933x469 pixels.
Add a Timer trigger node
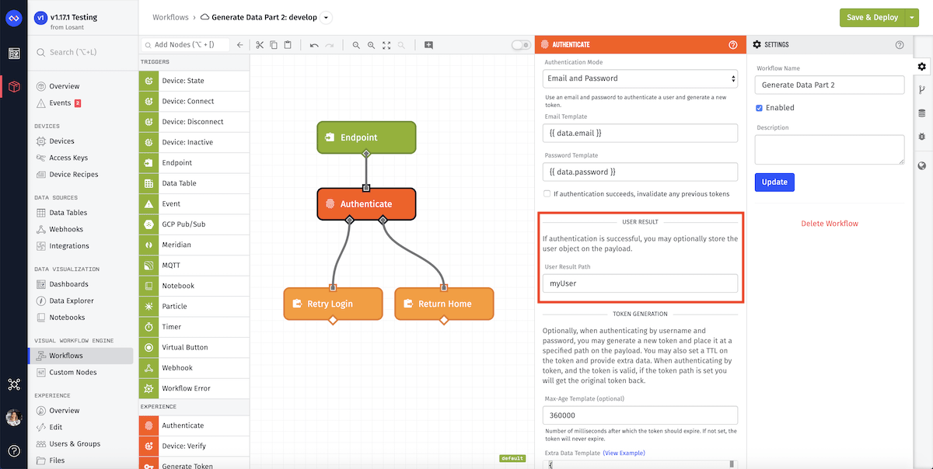(x=194, y=327)
